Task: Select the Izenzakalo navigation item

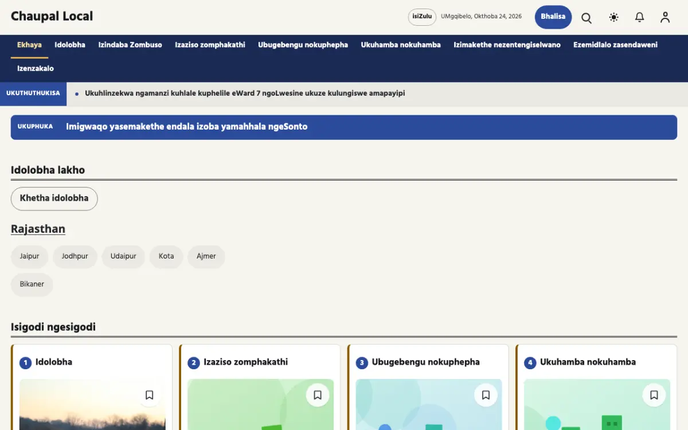Action: pyautogui.click(x=36, y=69)
